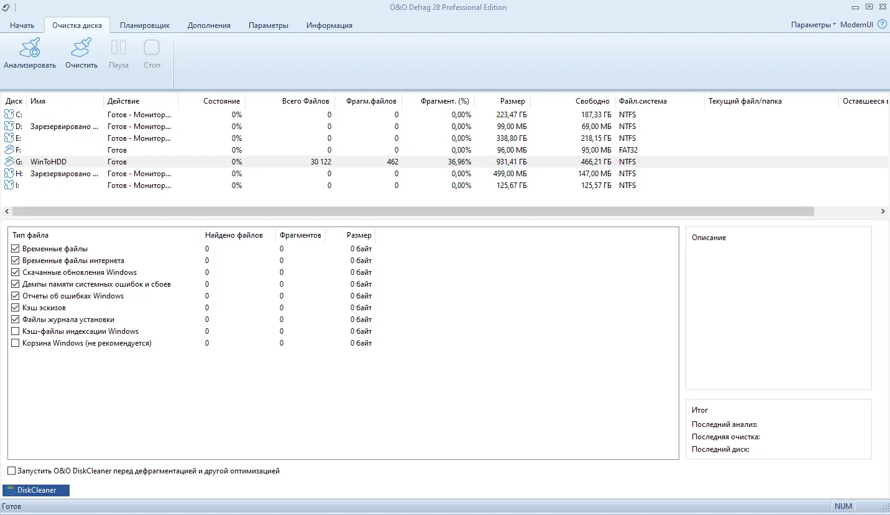This screenshot has width=890, height=515.
Task: Sort by the Фрагмент. (%) column header
Action: pyautogui.click(x=438, y=101)
